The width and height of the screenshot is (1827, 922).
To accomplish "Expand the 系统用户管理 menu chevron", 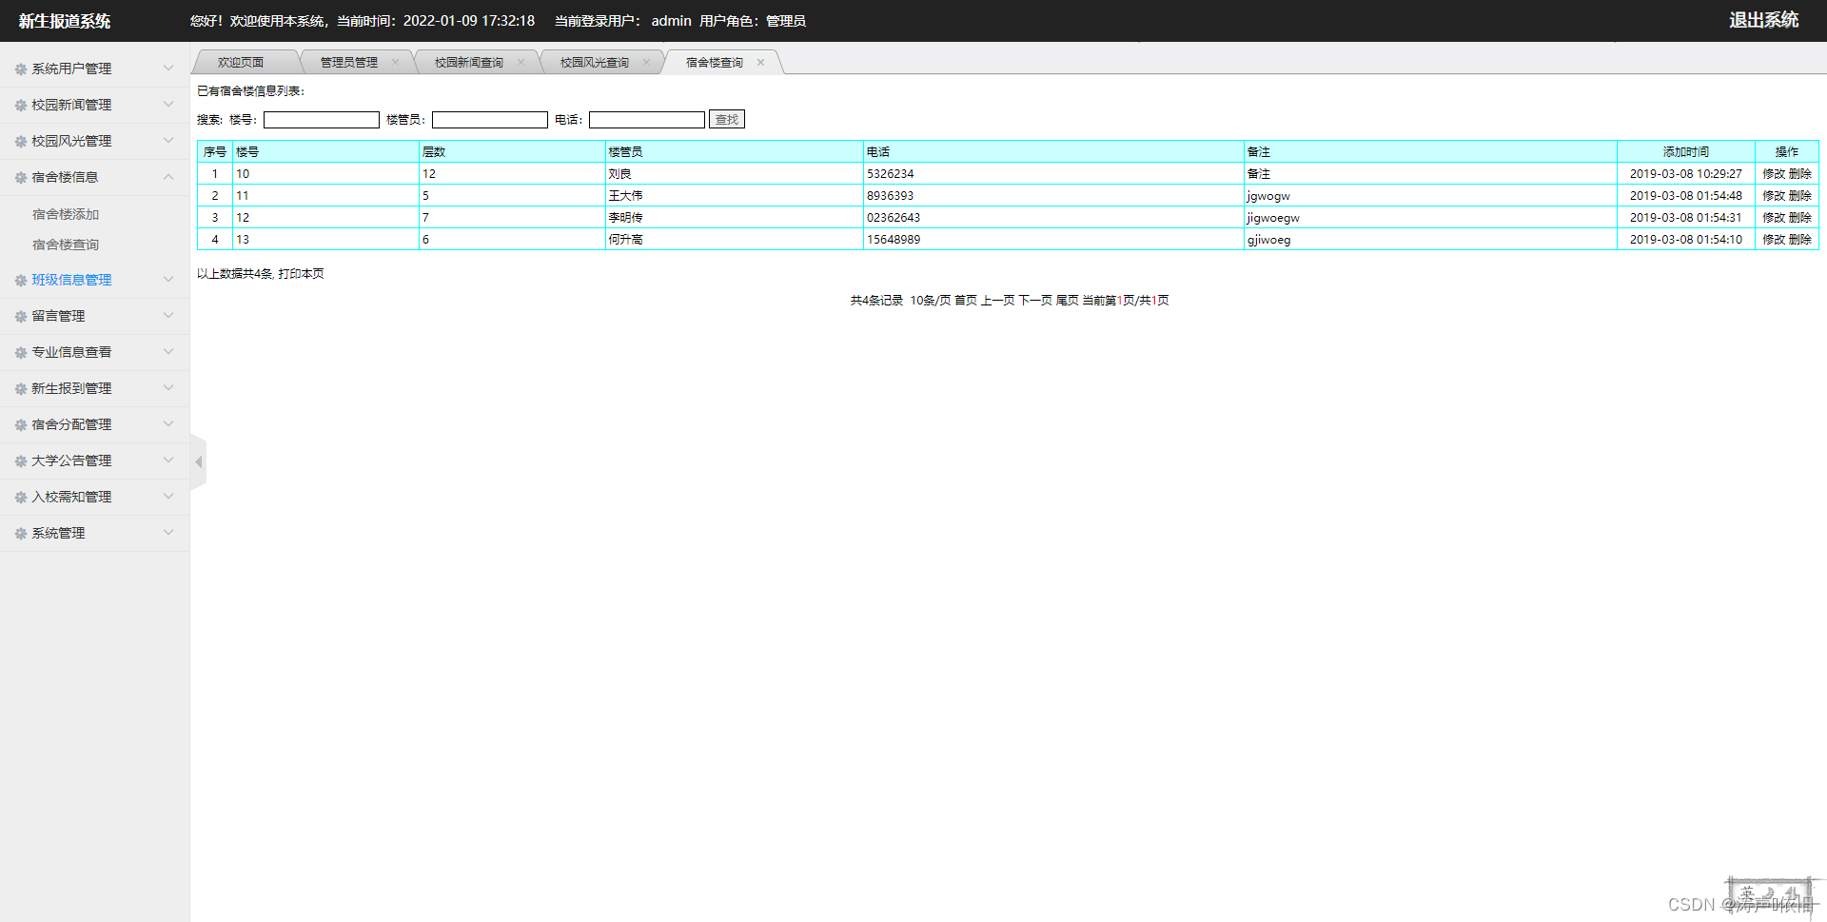I will 168,68.
